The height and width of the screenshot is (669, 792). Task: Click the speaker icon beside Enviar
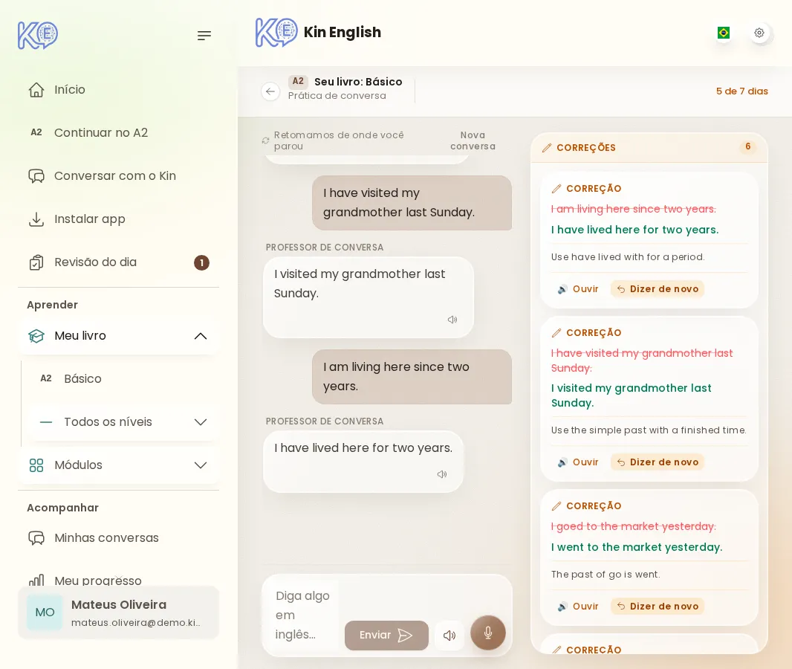[449, 635]
